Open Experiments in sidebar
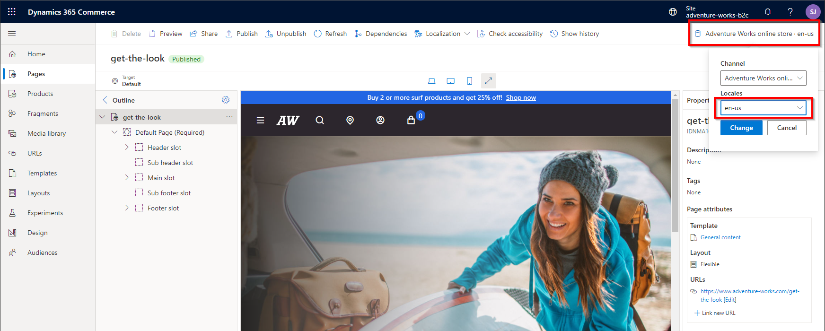 click(48, 213)
